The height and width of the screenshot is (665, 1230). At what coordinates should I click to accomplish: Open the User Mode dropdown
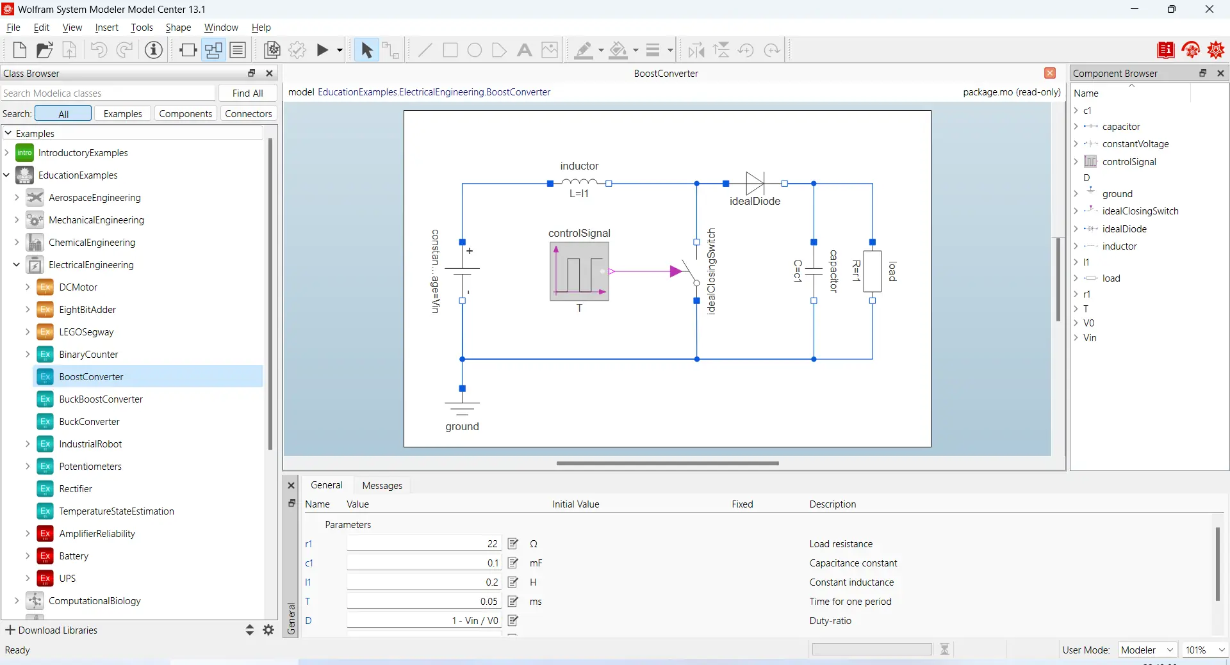click(1147, 650)
